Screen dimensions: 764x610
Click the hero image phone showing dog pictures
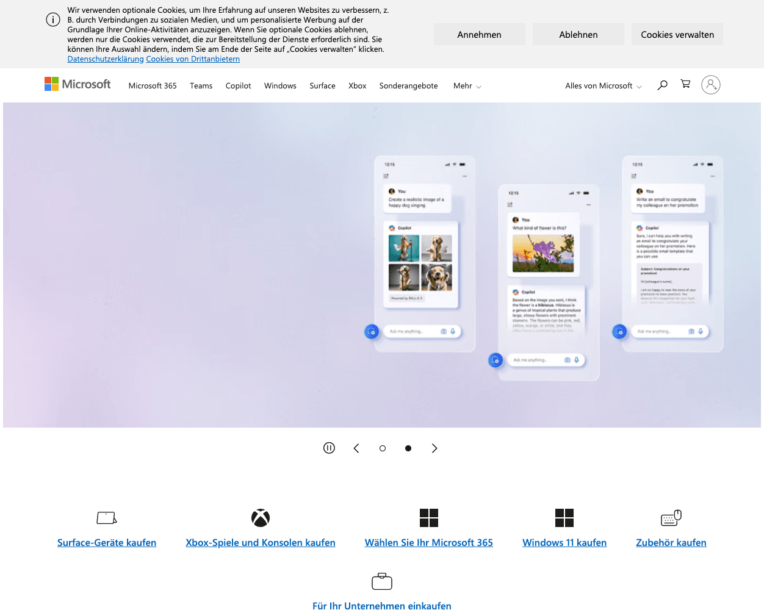pyautogui.click(x=425, y=254)
